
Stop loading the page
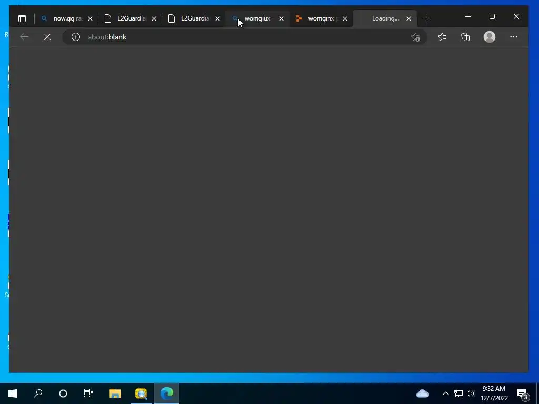[x=47, y=37]
